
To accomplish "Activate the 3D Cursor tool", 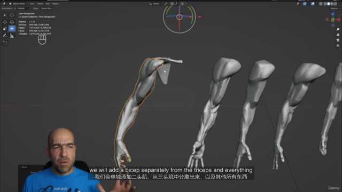I will 12,15.
